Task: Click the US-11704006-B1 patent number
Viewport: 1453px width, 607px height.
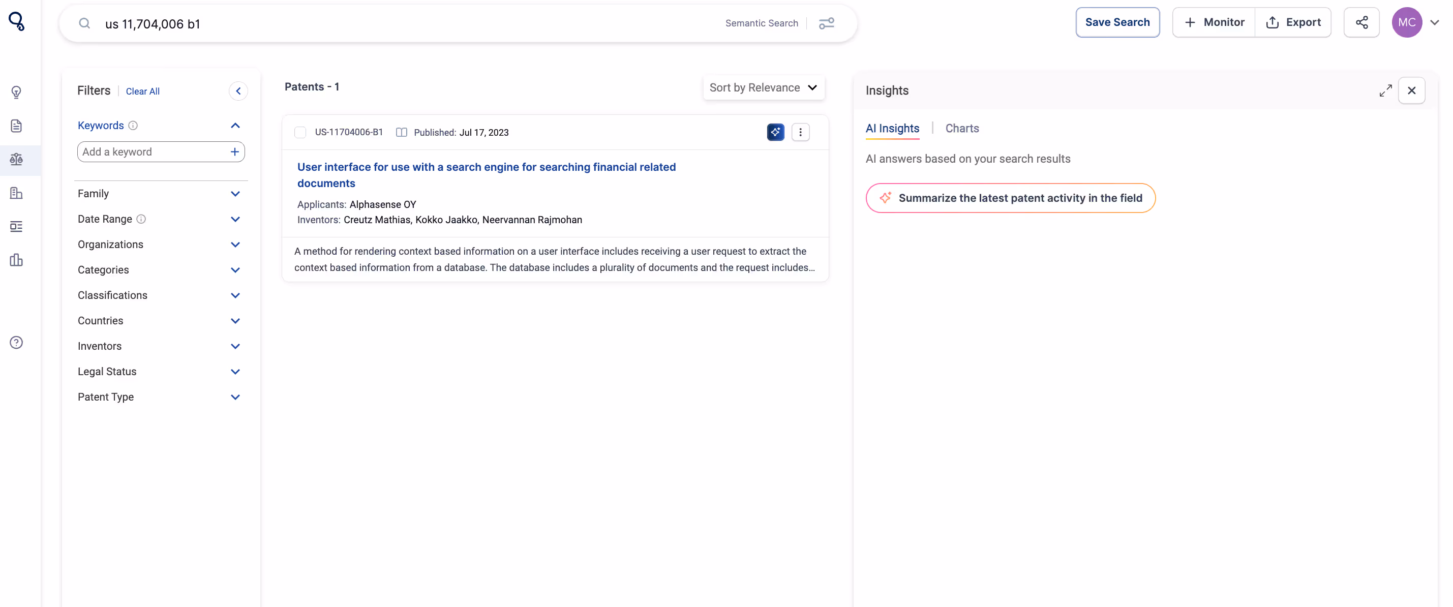Action: tap(349, 132)
